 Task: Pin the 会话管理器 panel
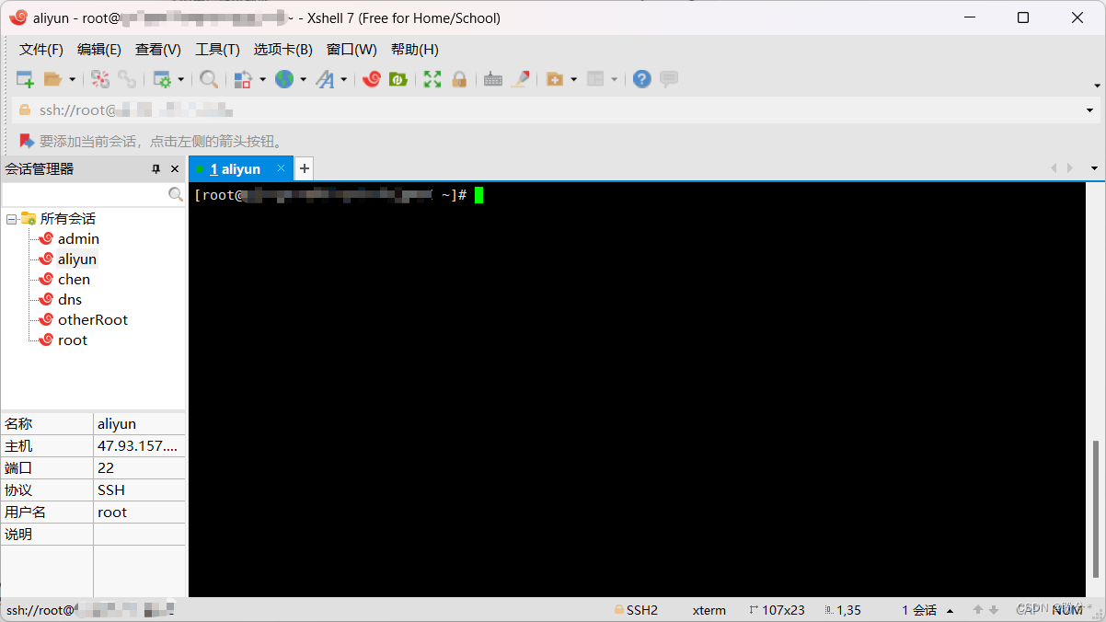(156, 169)
